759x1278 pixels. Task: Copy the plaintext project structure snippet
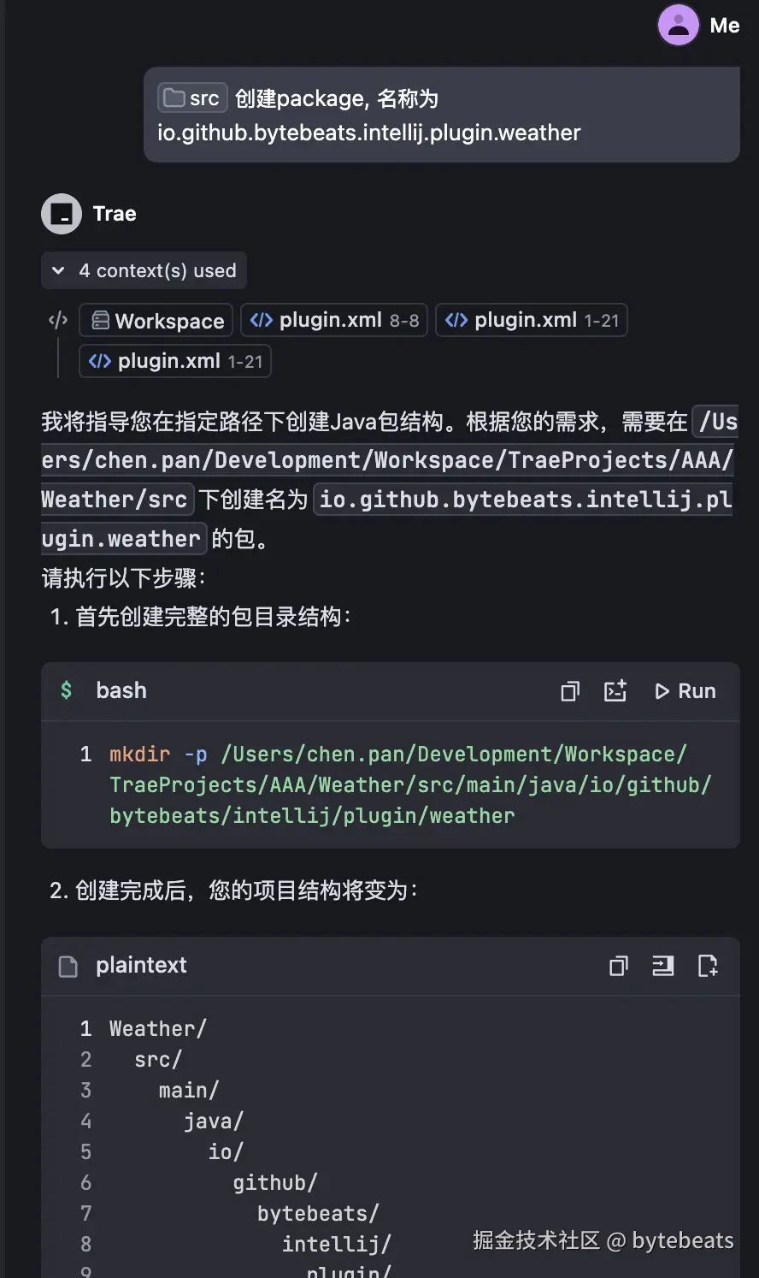[618, 966]
